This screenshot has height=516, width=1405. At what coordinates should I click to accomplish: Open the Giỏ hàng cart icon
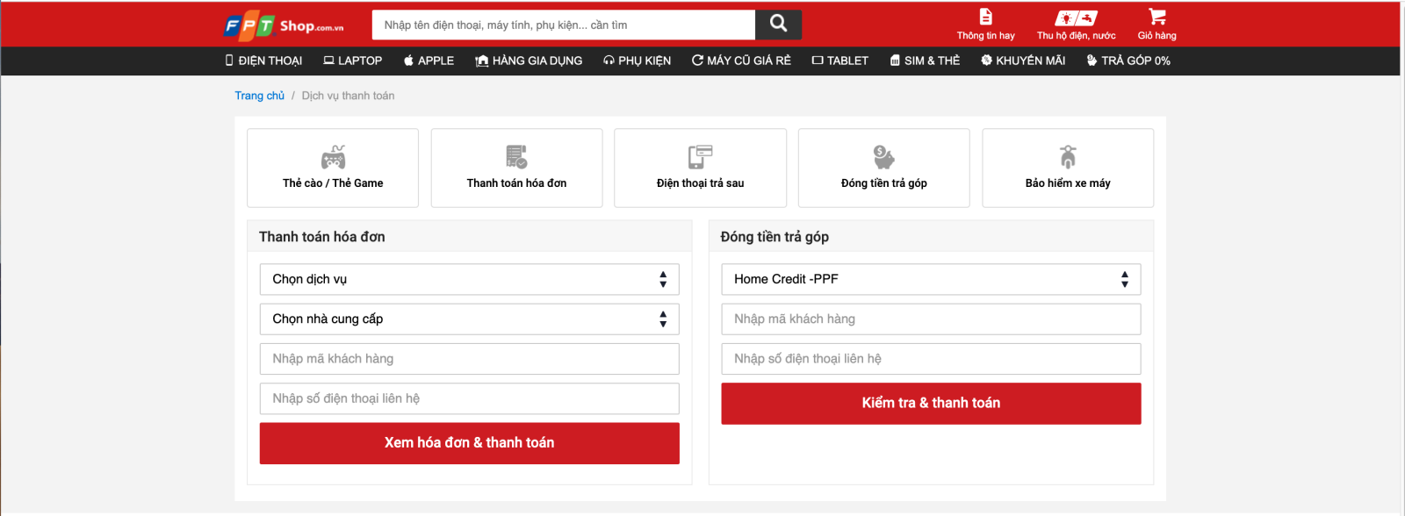pos(1156,17)
